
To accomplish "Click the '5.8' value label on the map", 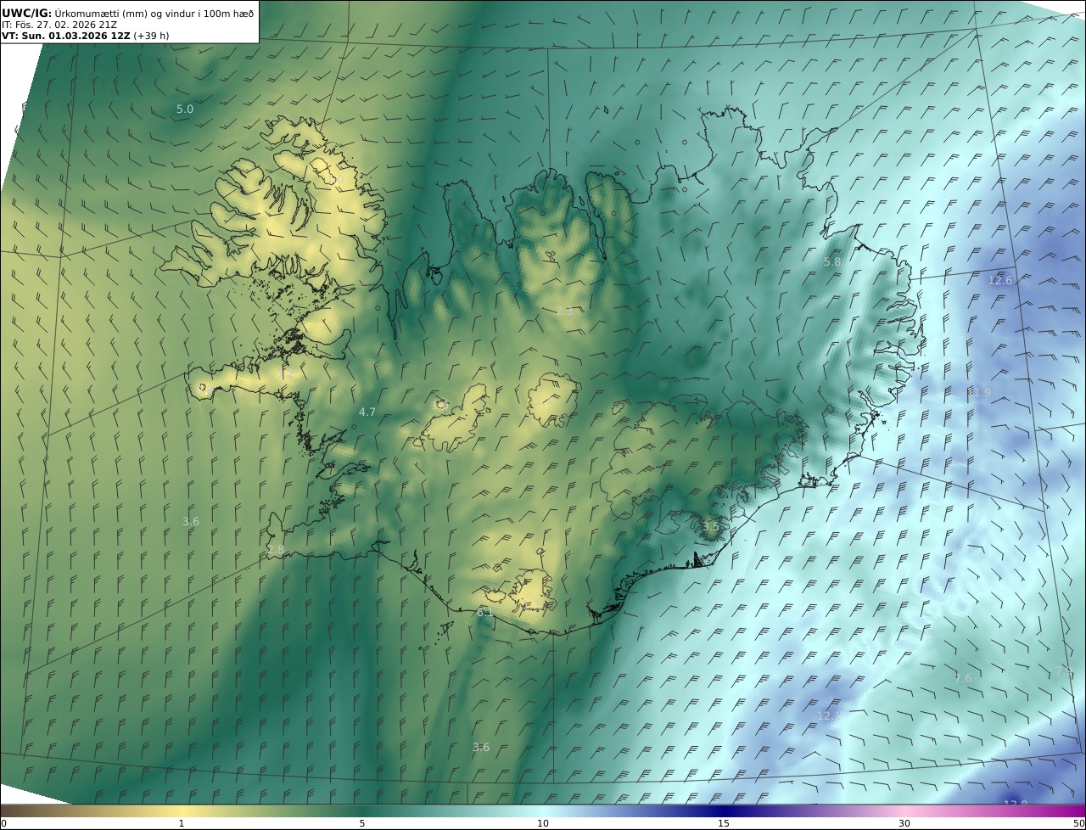I will [x=832, y=262].
